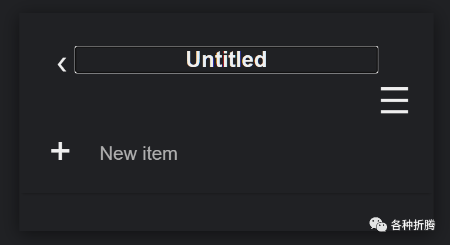Click the WeChat logo watermark
The height and width of the screenshot is (245, 450).
click(378, 224)
